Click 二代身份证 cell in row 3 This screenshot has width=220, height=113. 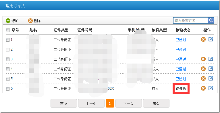62,59
